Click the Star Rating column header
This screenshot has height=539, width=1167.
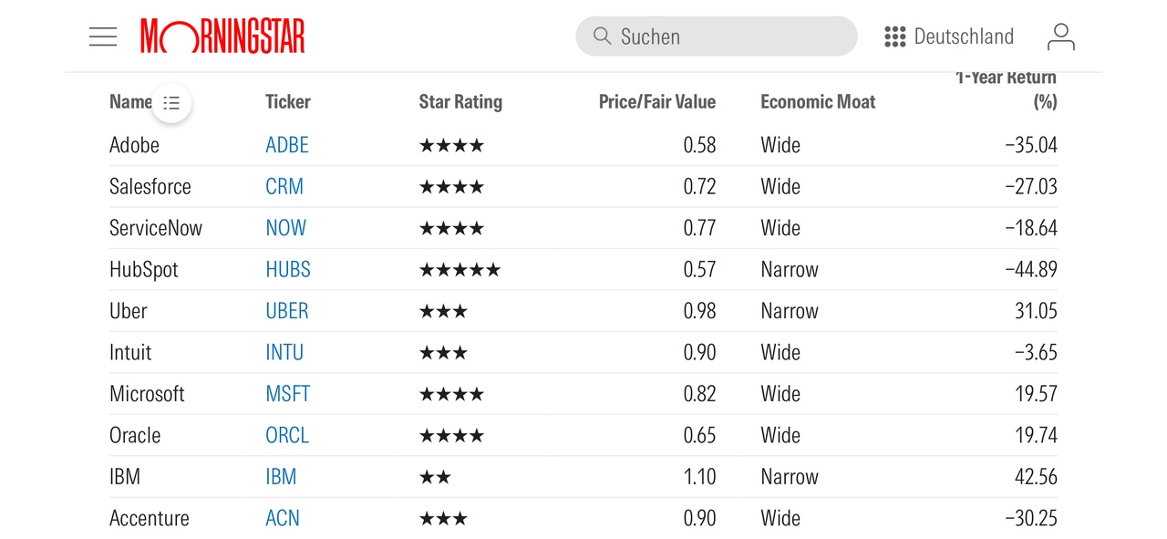pos(460,102)
